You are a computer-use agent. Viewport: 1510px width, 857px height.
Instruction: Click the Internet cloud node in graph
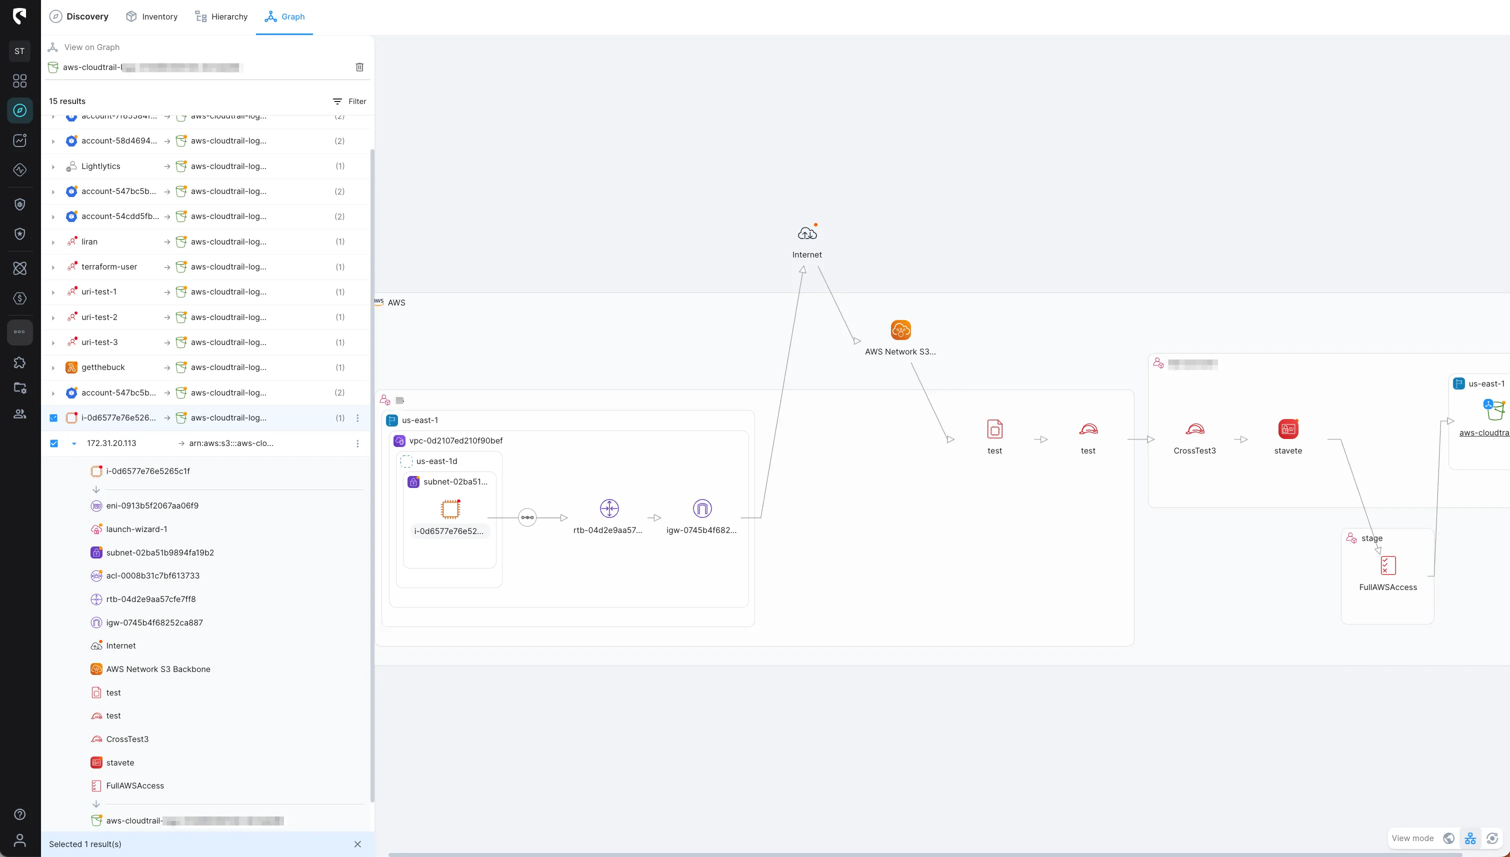click(807, 234)
